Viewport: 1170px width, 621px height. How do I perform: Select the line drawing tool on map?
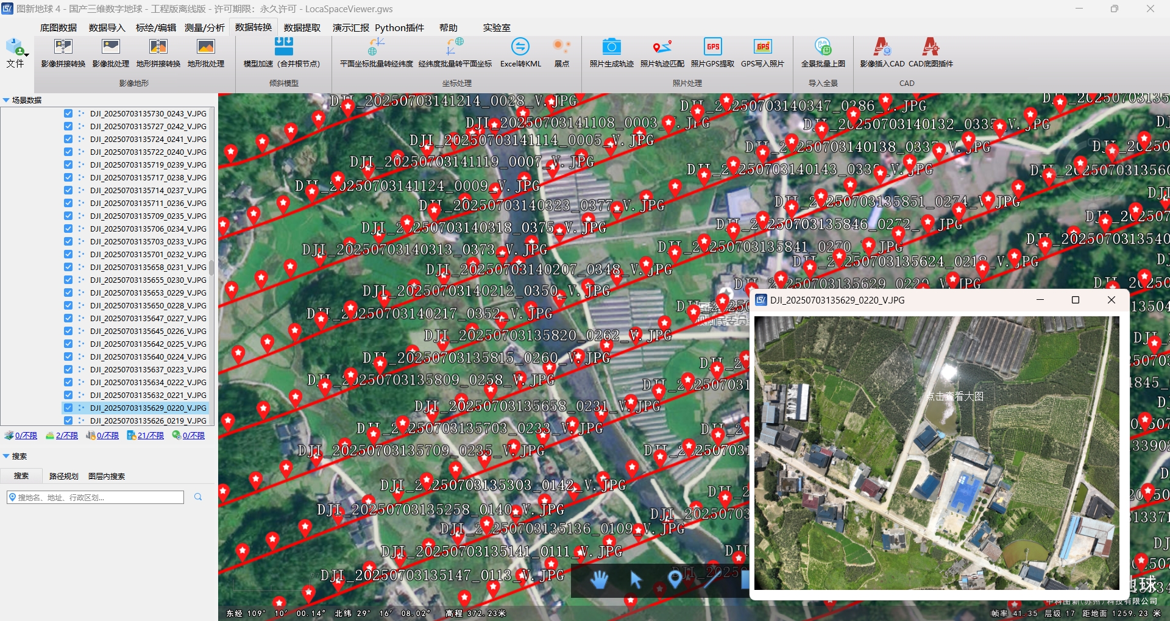click(711, 579)
